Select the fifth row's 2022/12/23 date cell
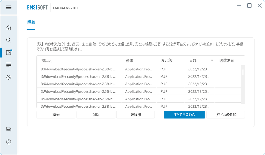 (199, 99)
